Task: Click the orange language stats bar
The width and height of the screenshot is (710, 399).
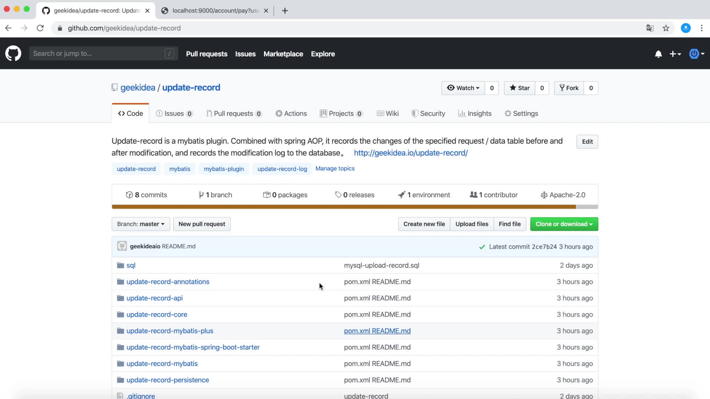Action: tap(344, 207)
